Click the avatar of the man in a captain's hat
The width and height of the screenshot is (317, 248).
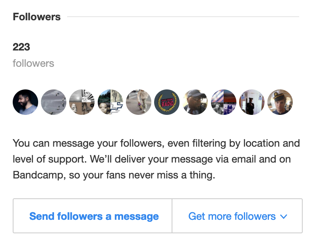pyautogui.click(x=280, y=102)
